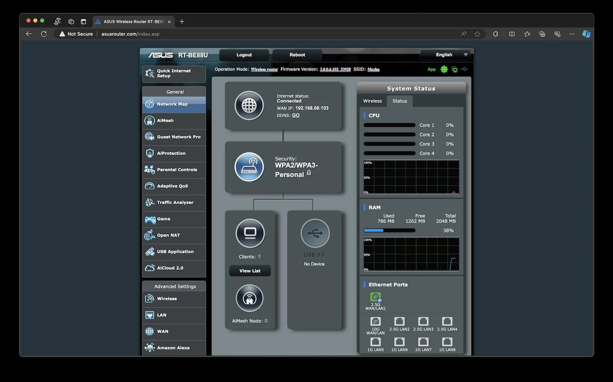Go back in the browser
Viewport: 613px width, 382px height.
point(29,34)
